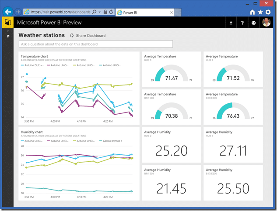The width and height of the screenshot is (277, 211).
Task: Click the Q&A question input box
Action: click(x=96, y=44)
